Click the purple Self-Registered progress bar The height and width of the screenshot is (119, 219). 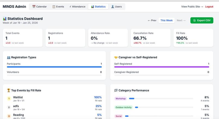(162, 67)
